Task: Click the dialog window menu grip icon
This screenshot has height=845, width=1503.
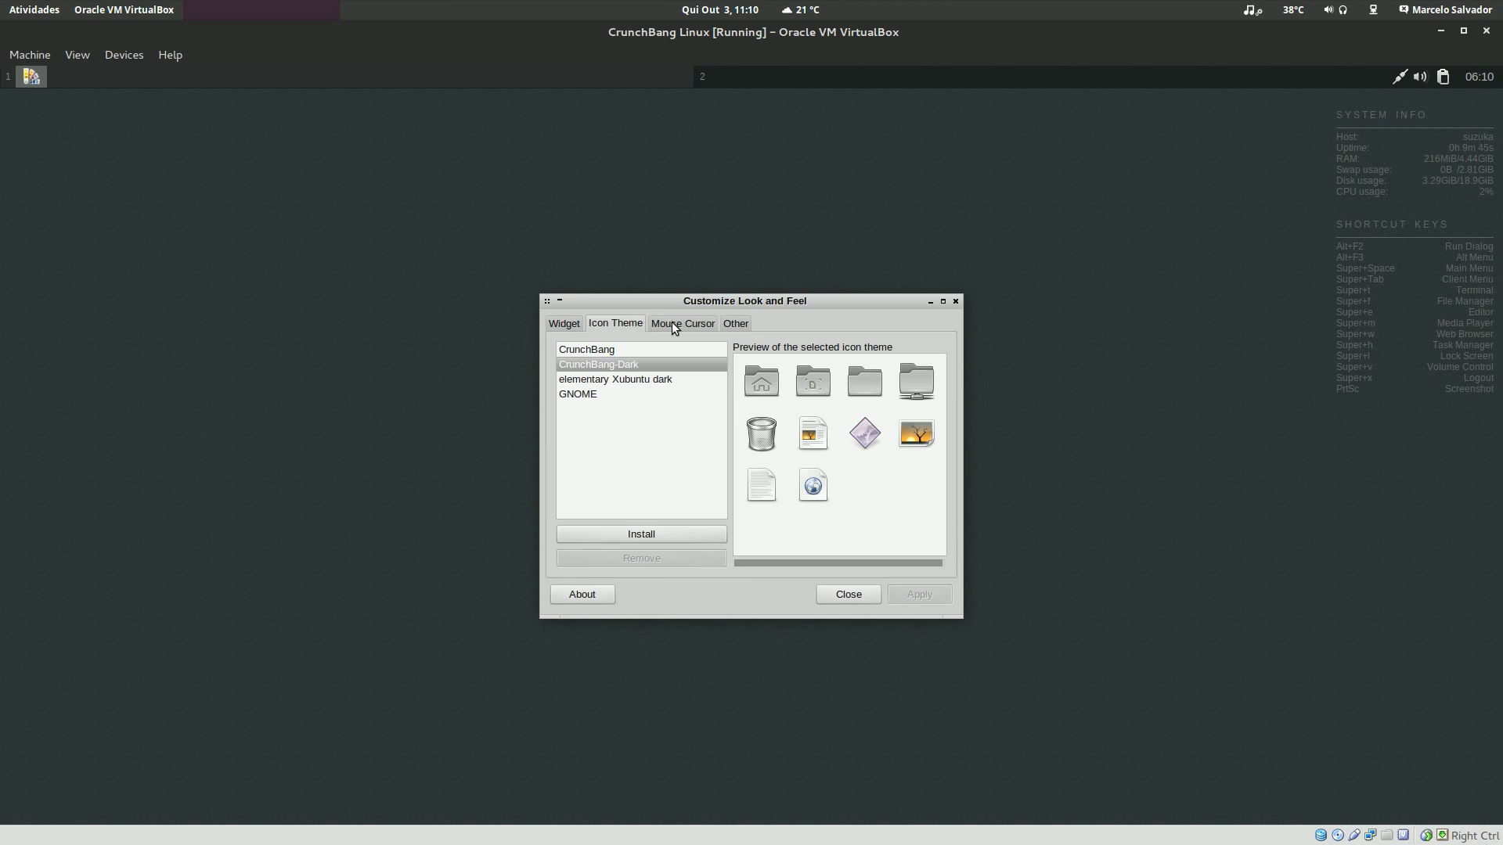Action: (547, 301)
